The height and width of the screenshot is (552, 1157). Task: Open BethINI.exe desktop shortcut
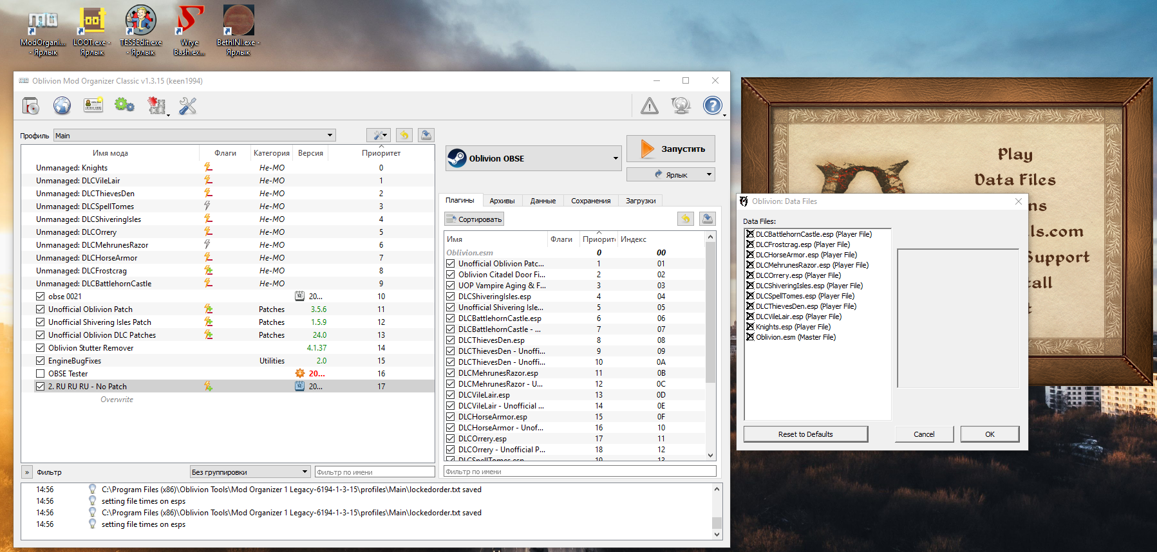click(x=238, y=31)
